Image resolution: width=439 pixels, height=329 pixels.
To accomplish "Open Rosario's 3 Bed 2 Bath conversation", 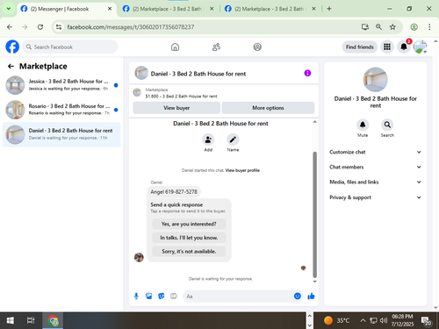I will pos(61,110).
